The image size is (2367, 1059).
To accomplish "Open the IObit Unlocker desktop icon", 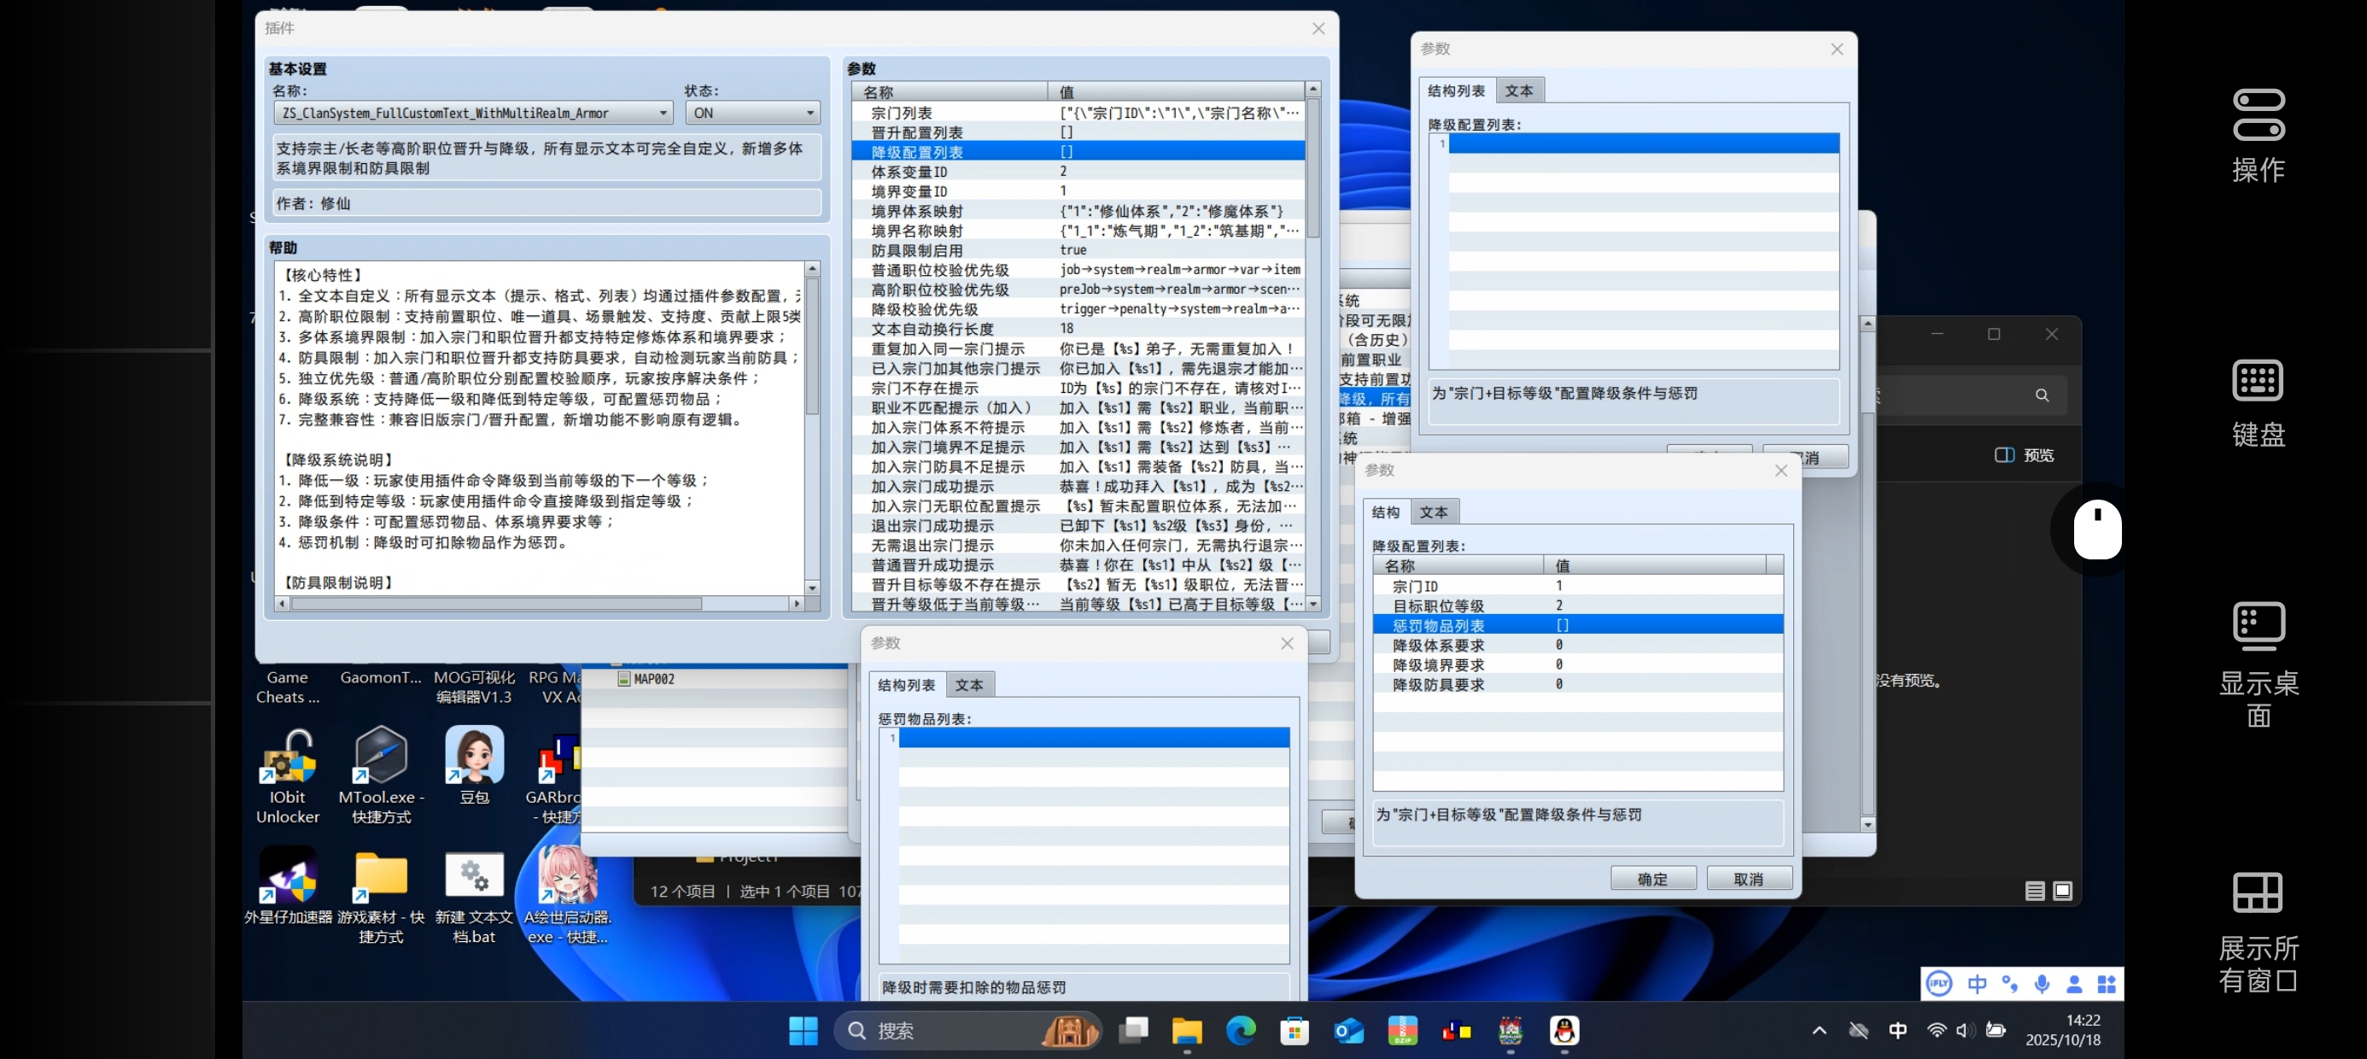I will point(288,775).
